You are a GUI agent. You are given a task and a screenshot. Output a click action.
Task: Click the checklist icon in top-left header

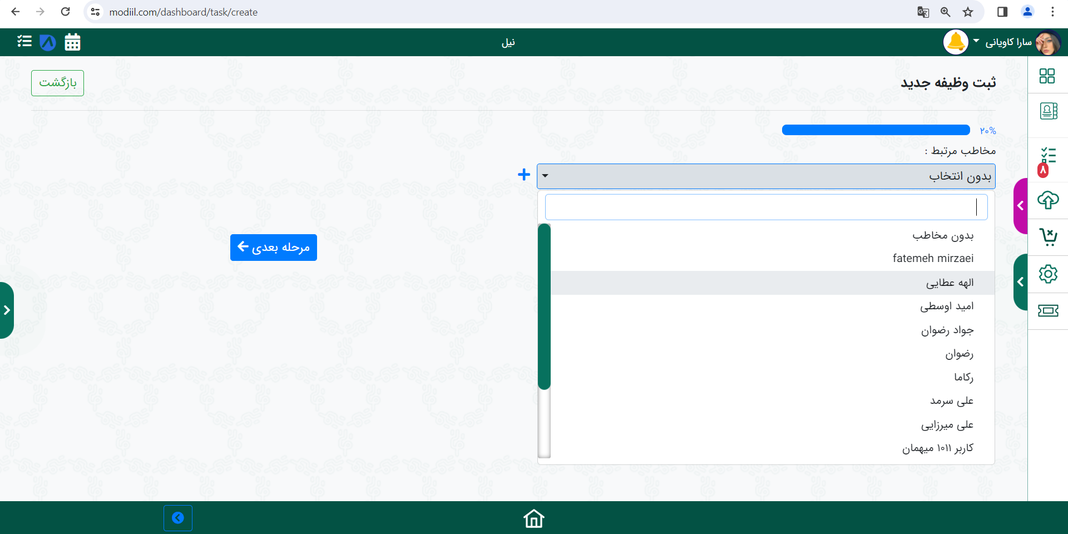click(24, 41)
